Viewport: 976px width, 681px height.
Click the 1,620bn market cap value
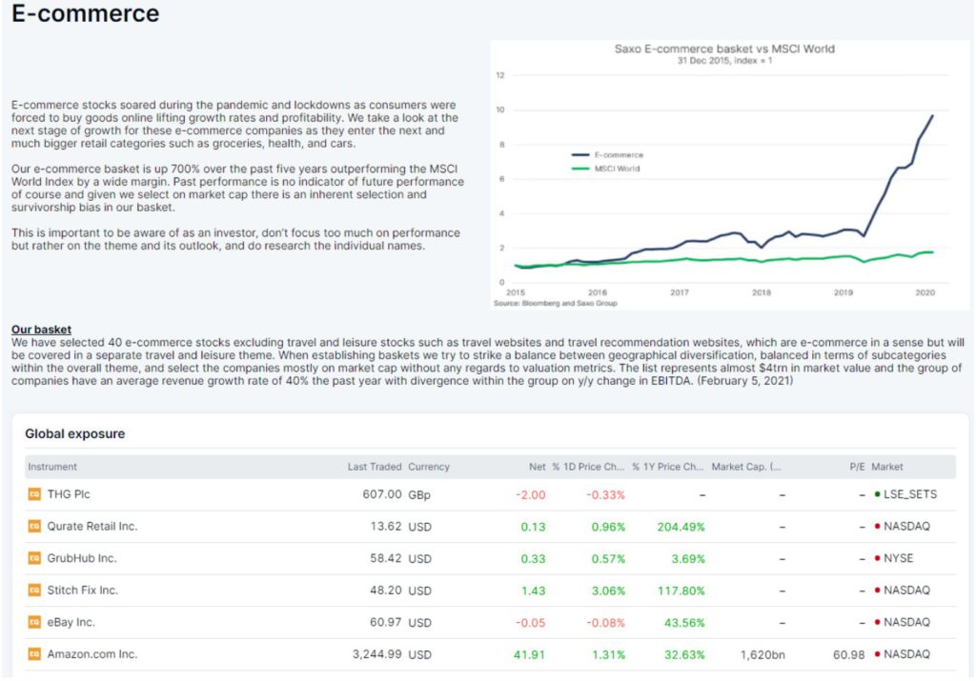click(762, 655)
